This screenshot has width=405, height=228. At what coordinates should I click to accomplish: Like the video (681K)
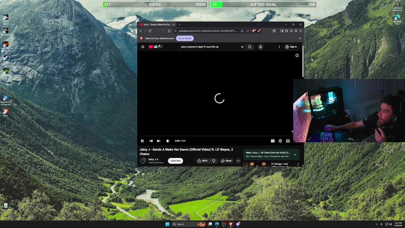point(202,161)
